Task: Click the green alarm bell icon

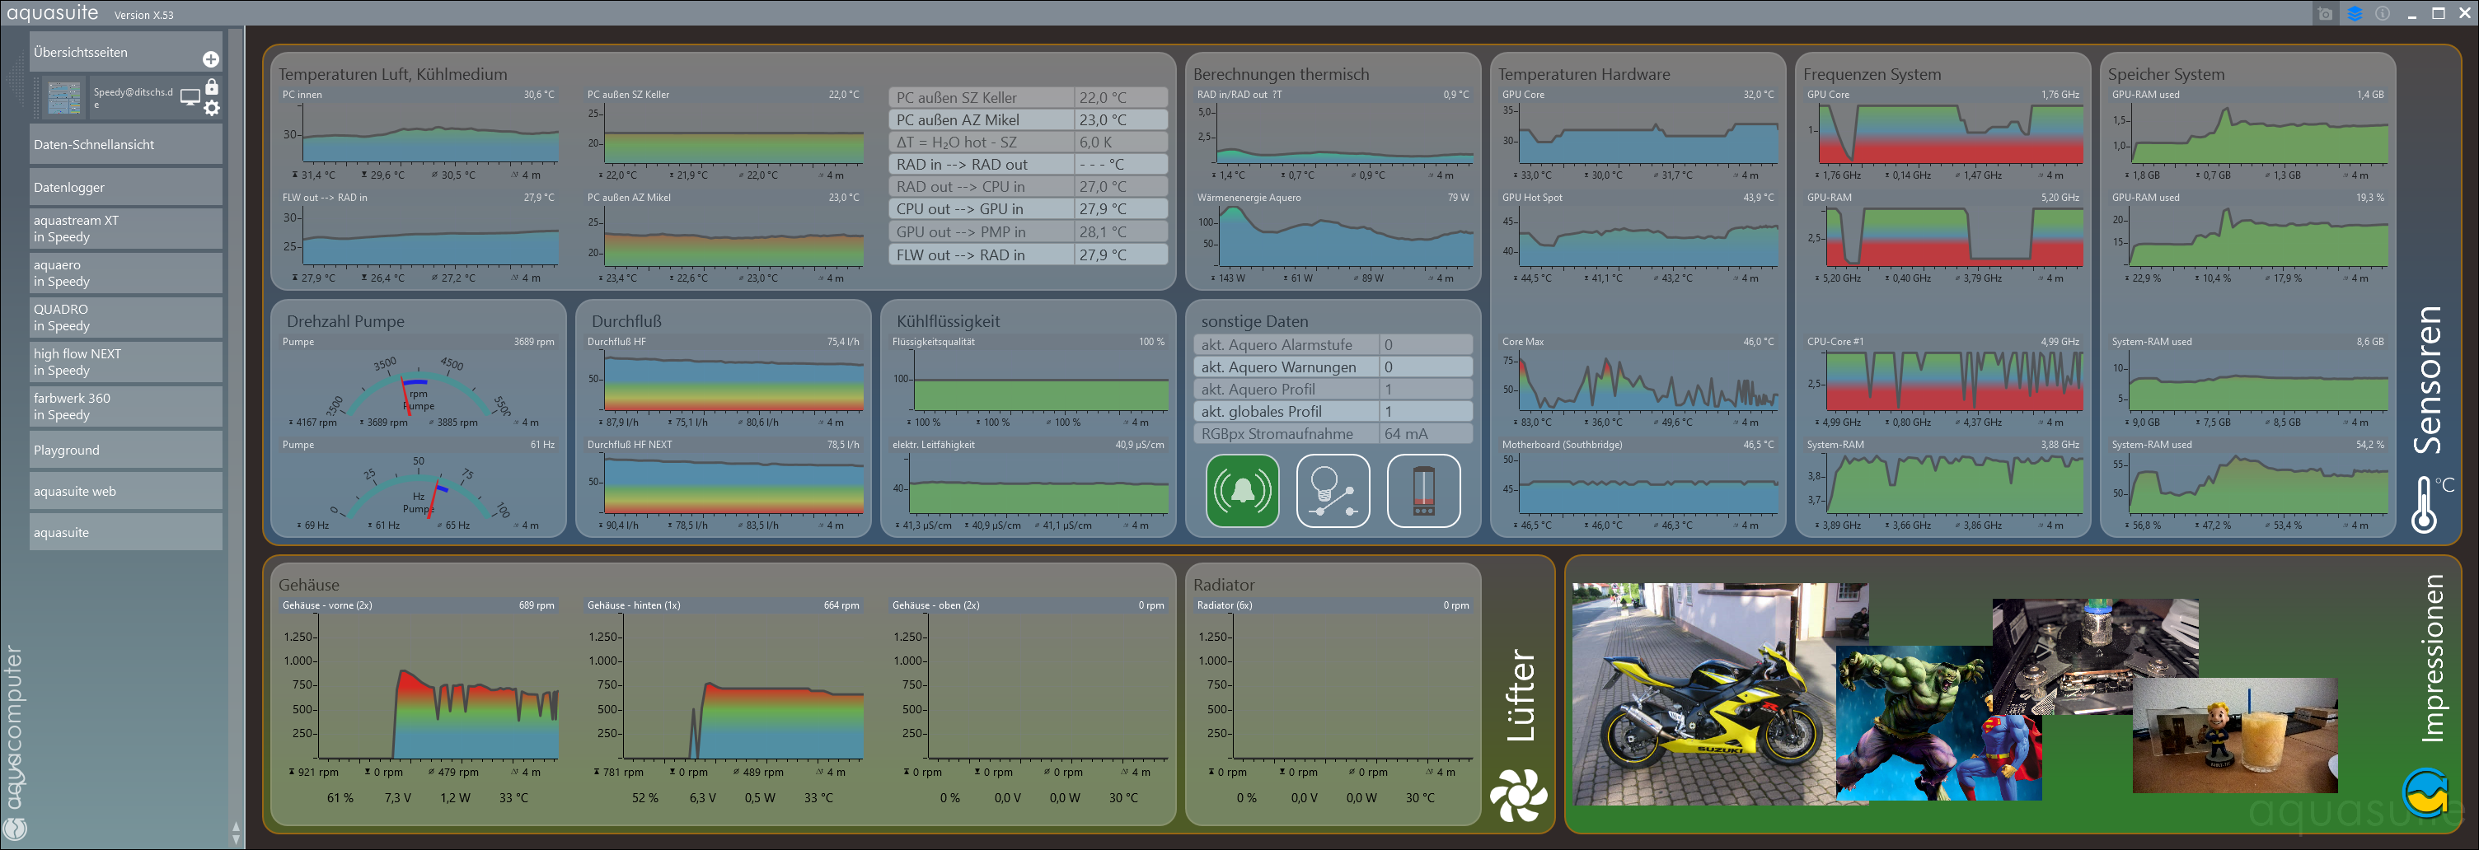Action: [x=1241, y=492]
